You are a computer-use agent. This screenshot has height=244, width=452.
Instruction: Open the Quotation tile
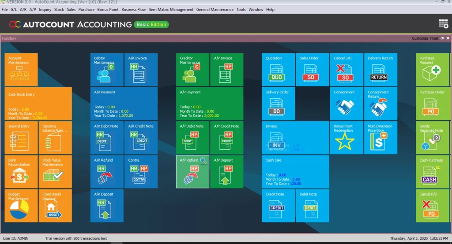[x=279, y=70]
